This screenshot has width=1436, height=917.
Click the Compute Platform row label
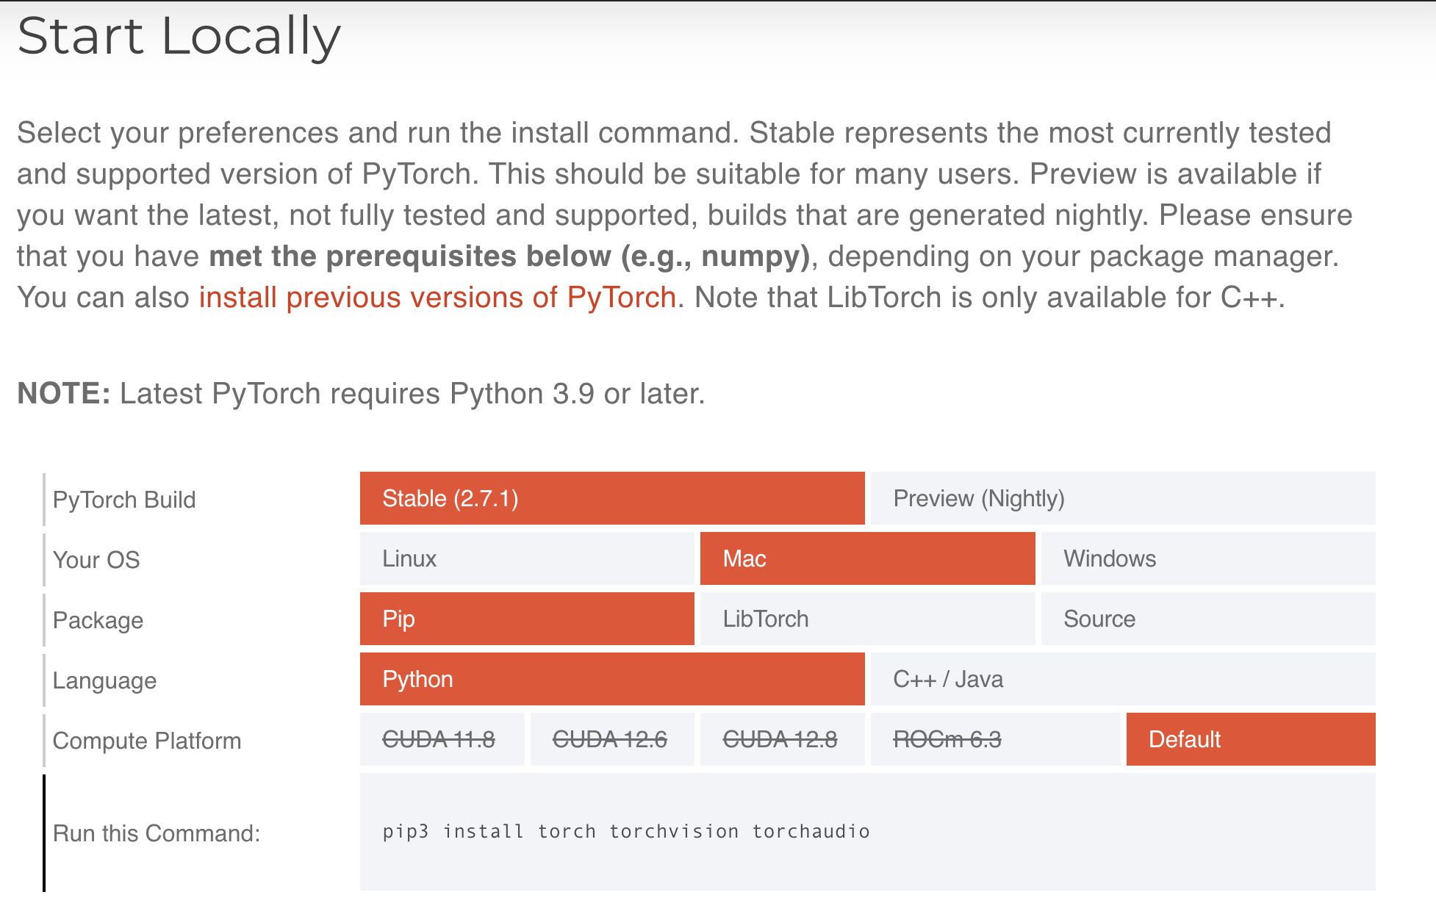146,741
